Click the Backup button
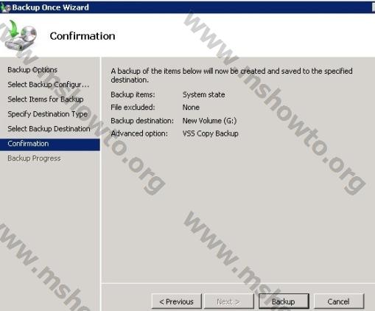This screenshot has width=375, height=311. [284, 301]
